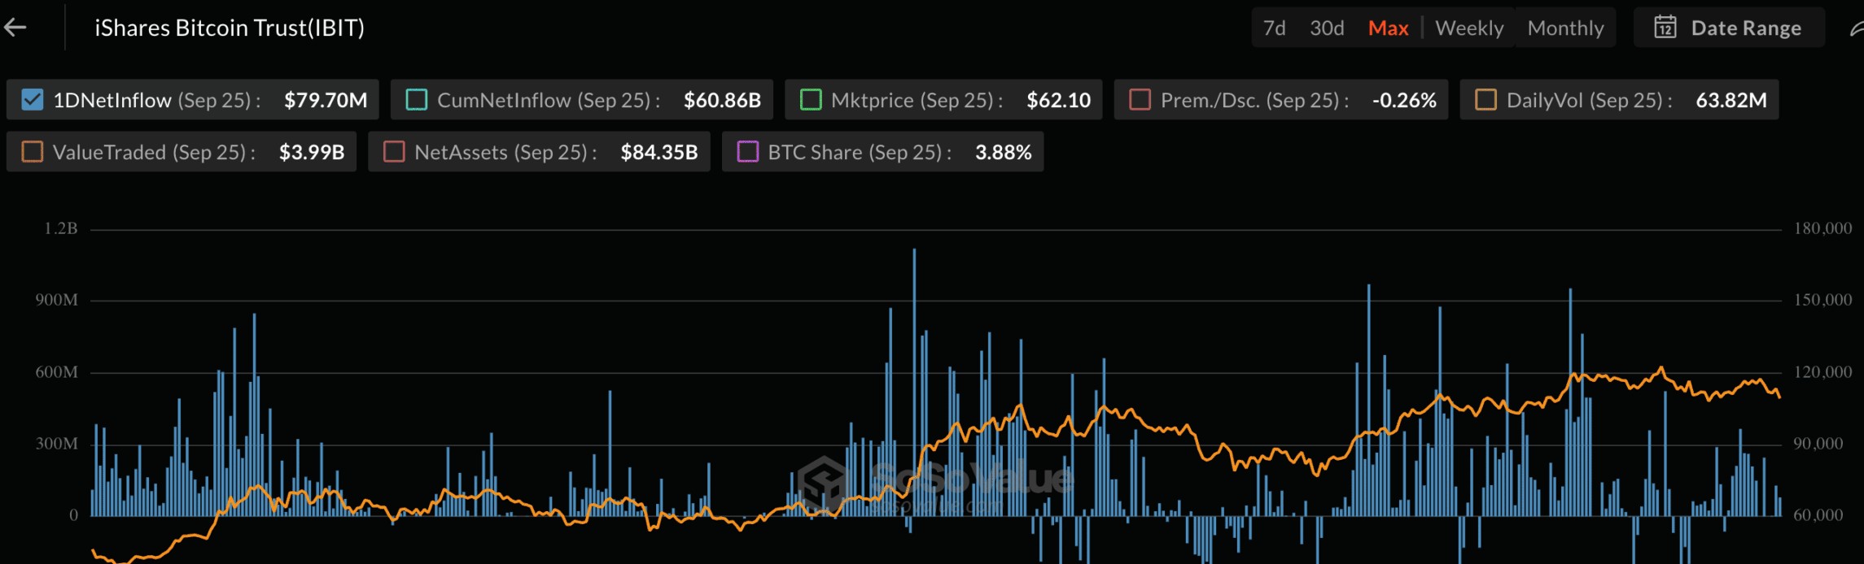
Task: Enable the BTC Share checkbox
Action: [x=748, y=152]
